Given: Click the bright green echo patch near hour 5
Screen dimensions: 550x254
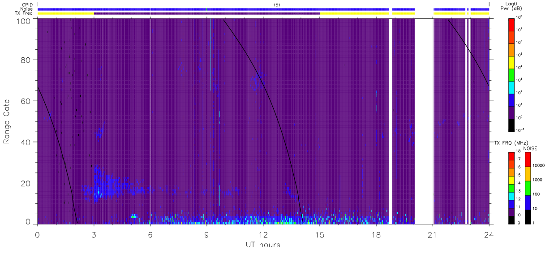Looking at the screenshot, I should pos(133,216).
